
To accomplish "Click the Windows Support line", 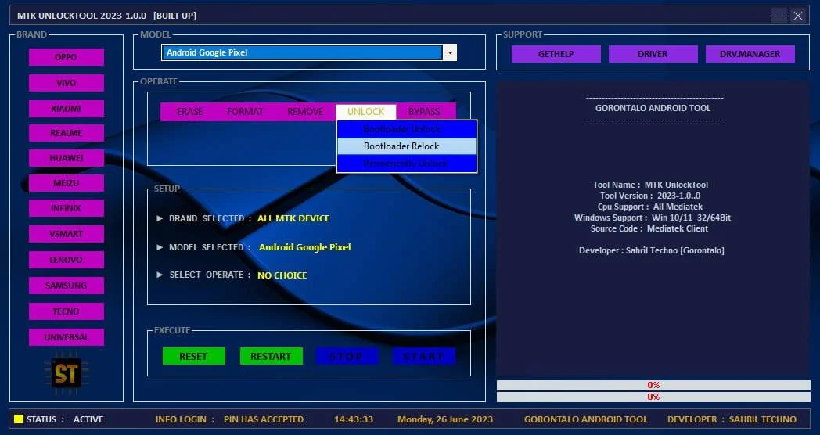I will coord(653,217).
